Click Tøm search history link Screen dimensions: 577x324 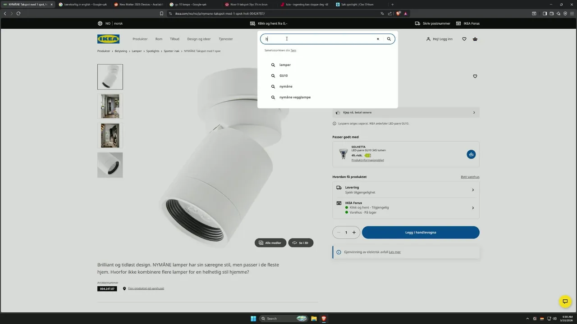tap(293, 50)
